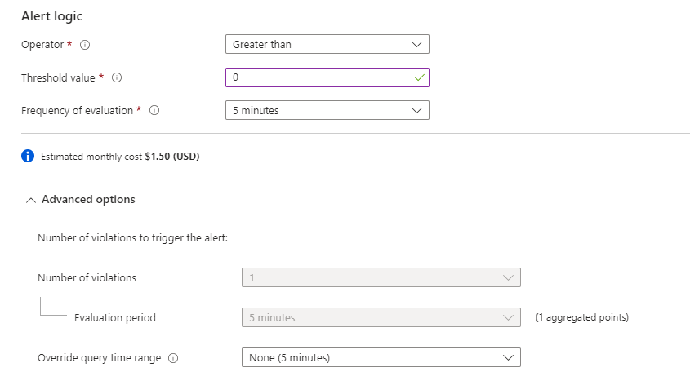The height and width of the screenshot is (385, 699).
Task: Open the Override query time range dropdown
Action: pyautogui.click(x=381, y=357)
